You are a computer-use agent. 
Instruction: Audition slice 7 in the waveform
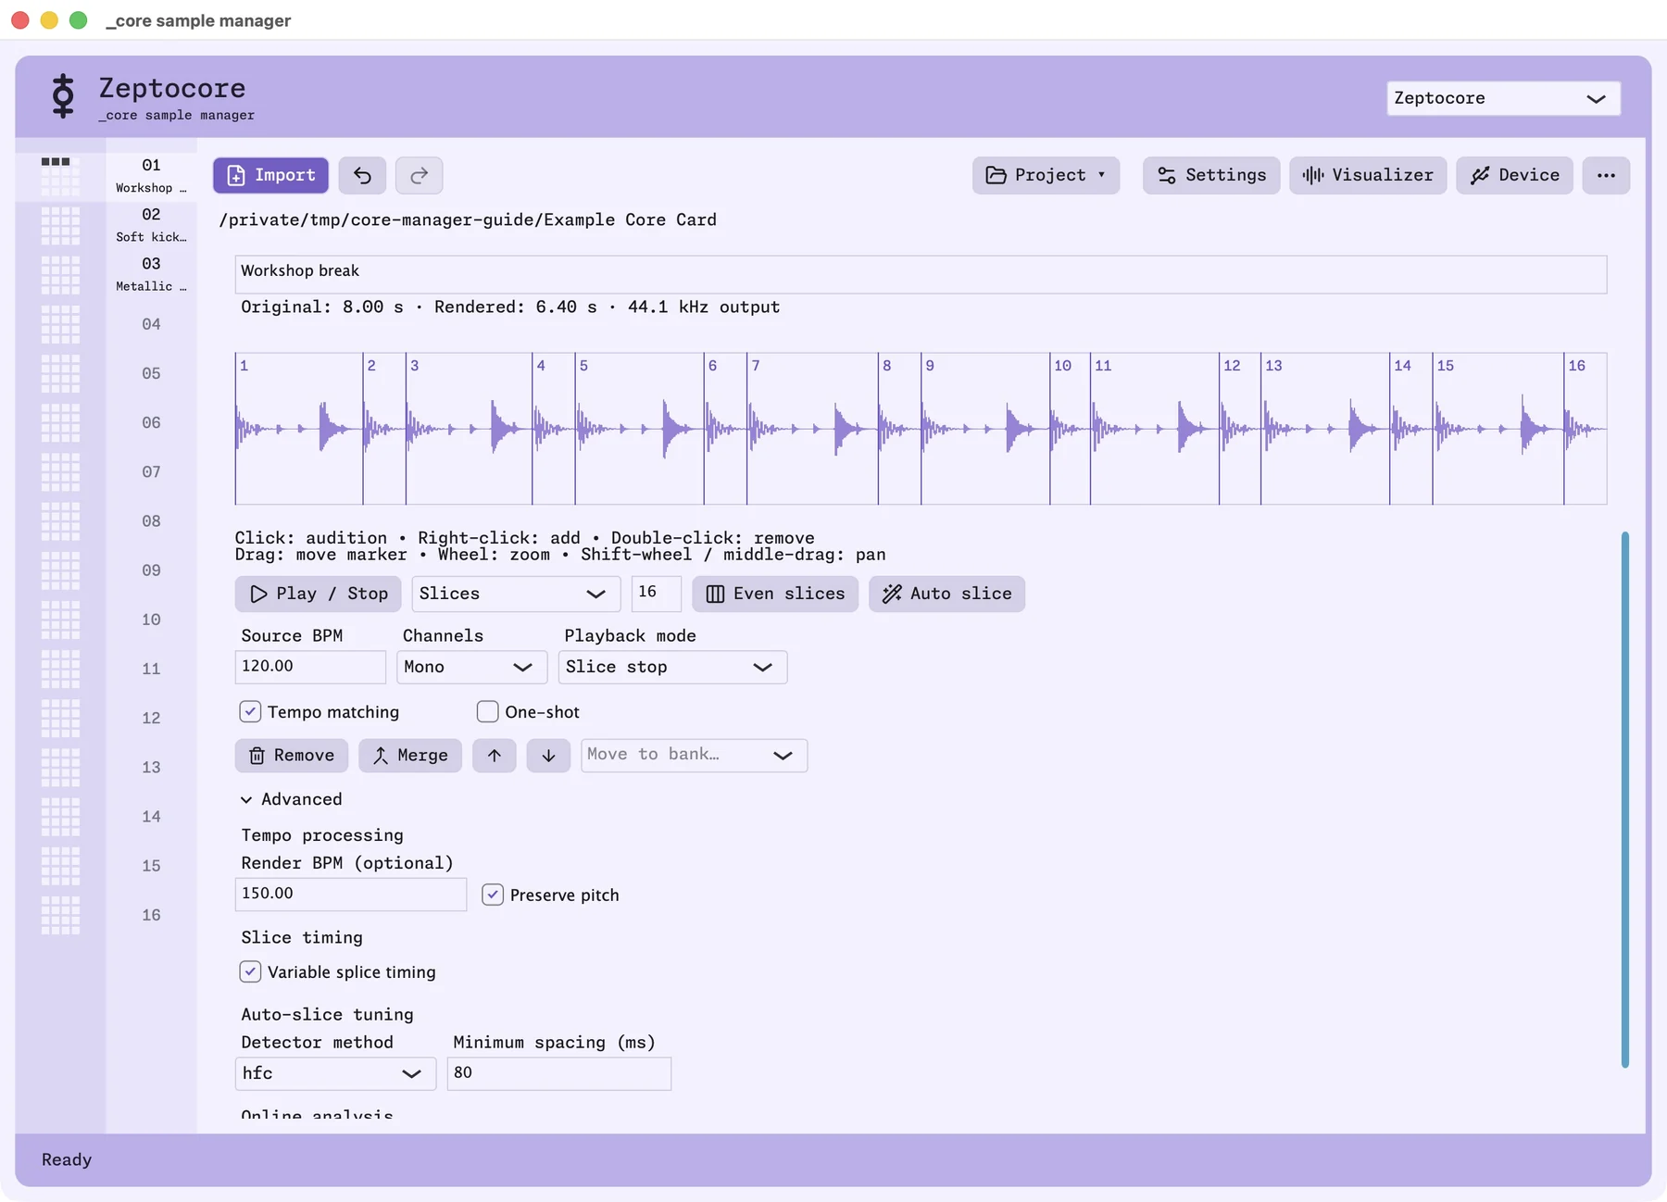click(812, 429)
